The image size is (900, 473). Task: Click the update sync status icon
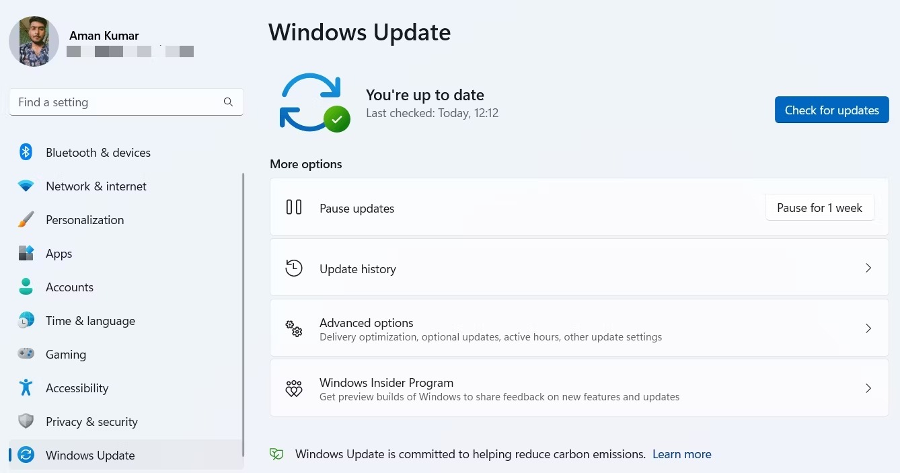315,102
